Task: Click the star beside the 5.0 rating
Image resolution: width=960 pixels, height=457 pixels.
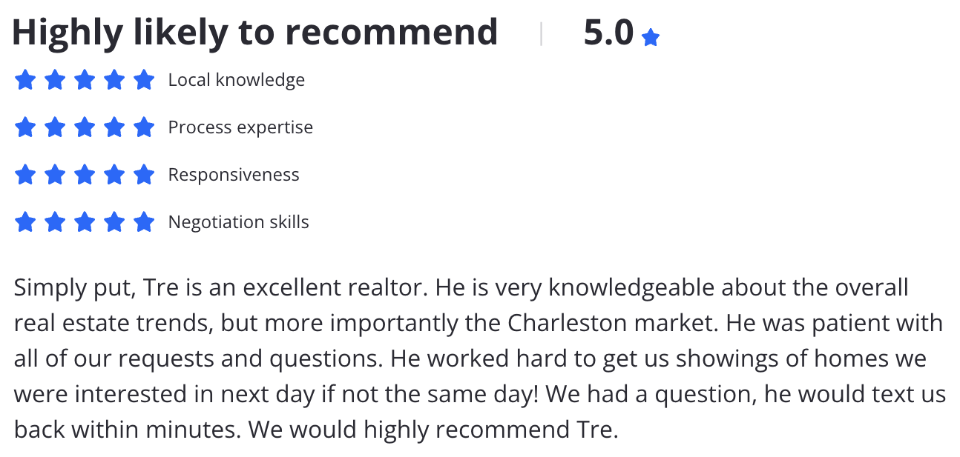Action: [651, 37]
